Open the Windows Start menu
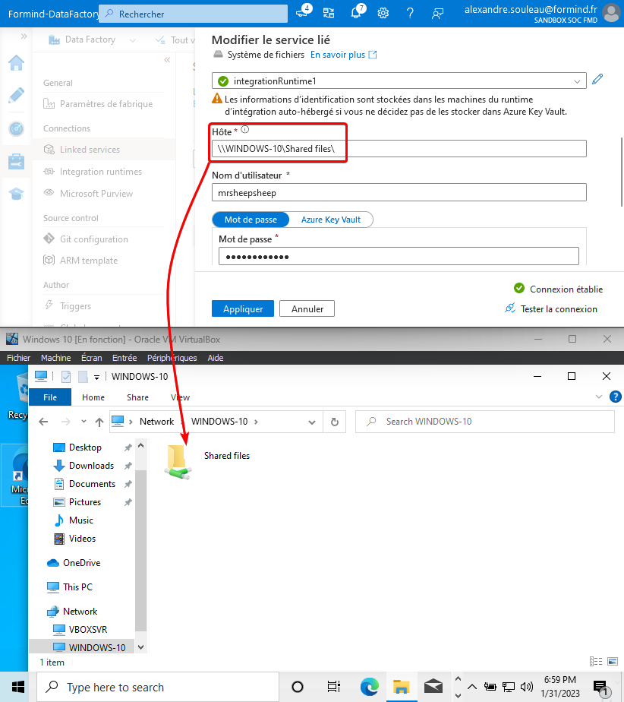The image size is (624, 702). pyautogui.click(x=18, y=687)
